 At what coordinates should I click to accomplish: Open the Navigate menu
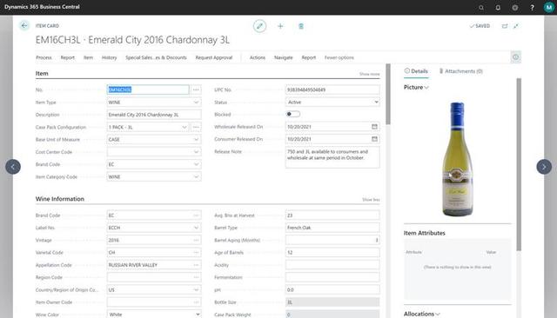283,57
